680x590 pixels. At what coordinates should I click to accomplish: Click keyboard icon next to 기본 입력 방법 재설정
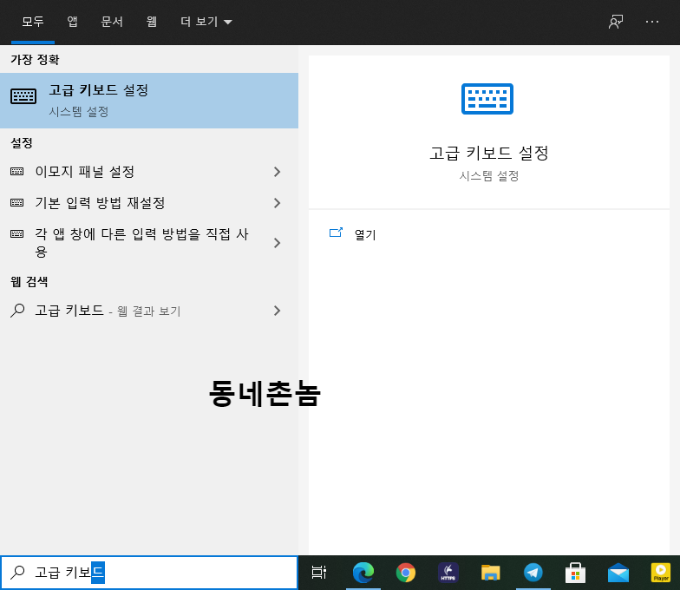point(17,203)
